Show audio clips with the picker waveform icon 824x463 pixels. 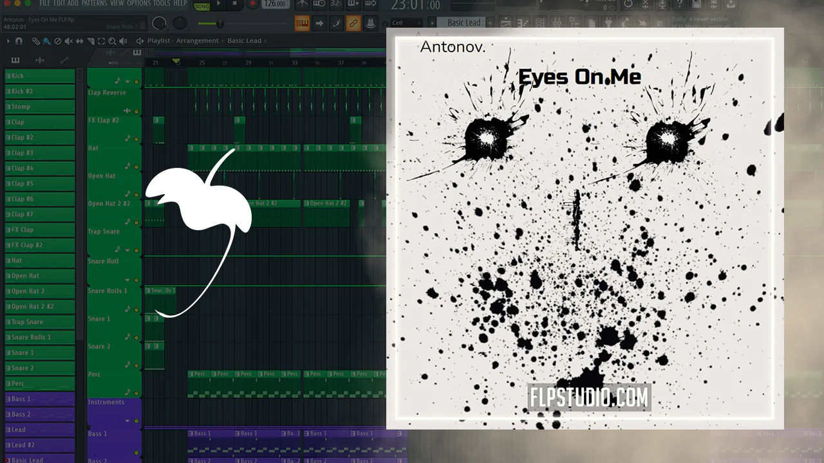coord(40,60)
